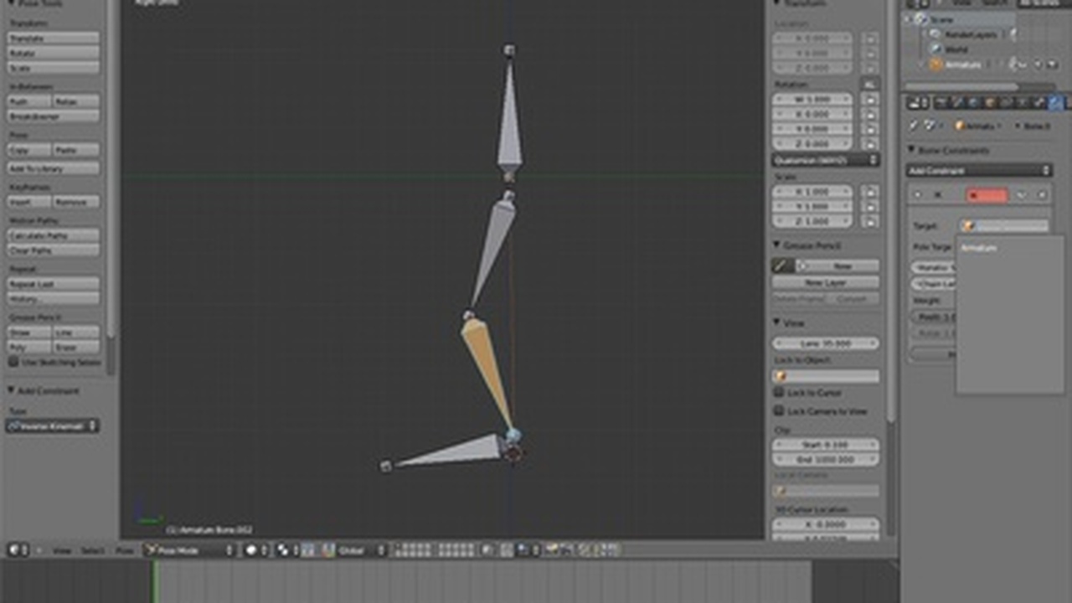This screenshot has height=603, width=1072.
Task: Click the Pose menu in the 3D viewport header
Action: pyautogui.click(x=124, y=551)
